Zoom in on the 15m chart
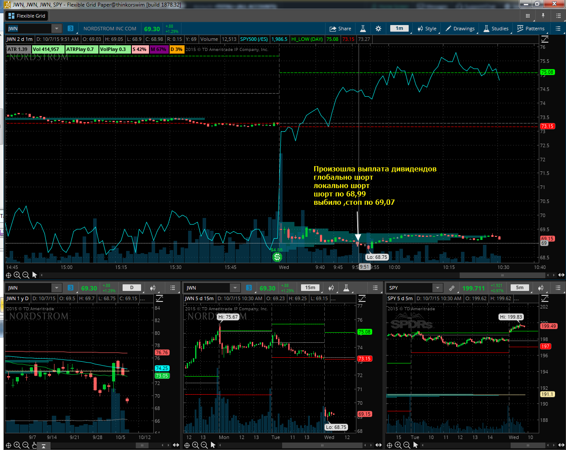Screen dimensions: 566x450 pos(196,445)
